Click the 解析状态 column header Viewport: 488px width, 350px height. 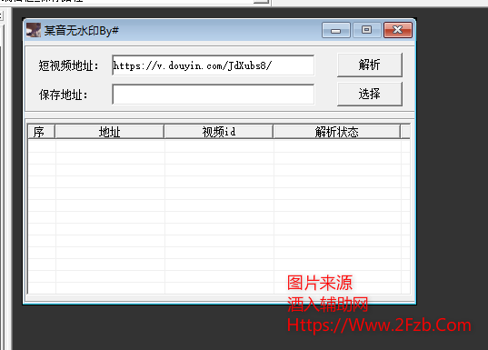pyautogui.click(x=337, y=132)
